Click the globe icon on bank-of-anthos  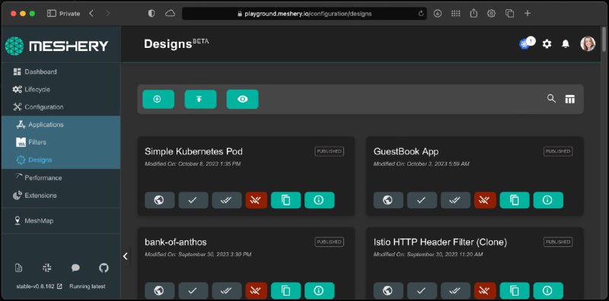click(160, 290)
